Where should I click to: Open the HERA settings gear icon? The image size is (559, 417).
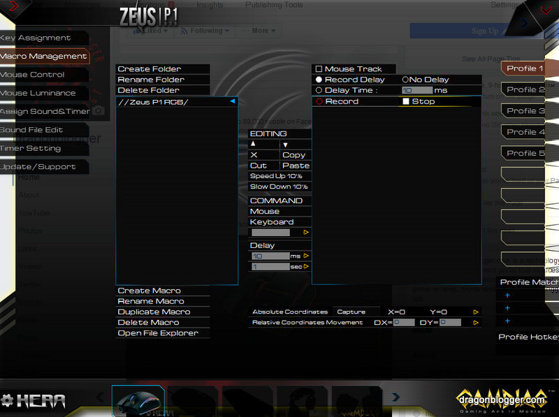[x=7, y=400]
